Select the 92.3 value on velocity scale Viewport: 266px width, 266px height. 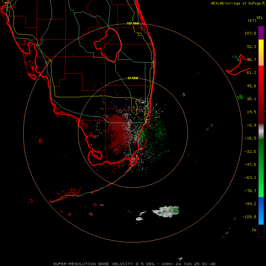[x=252, y=46]
